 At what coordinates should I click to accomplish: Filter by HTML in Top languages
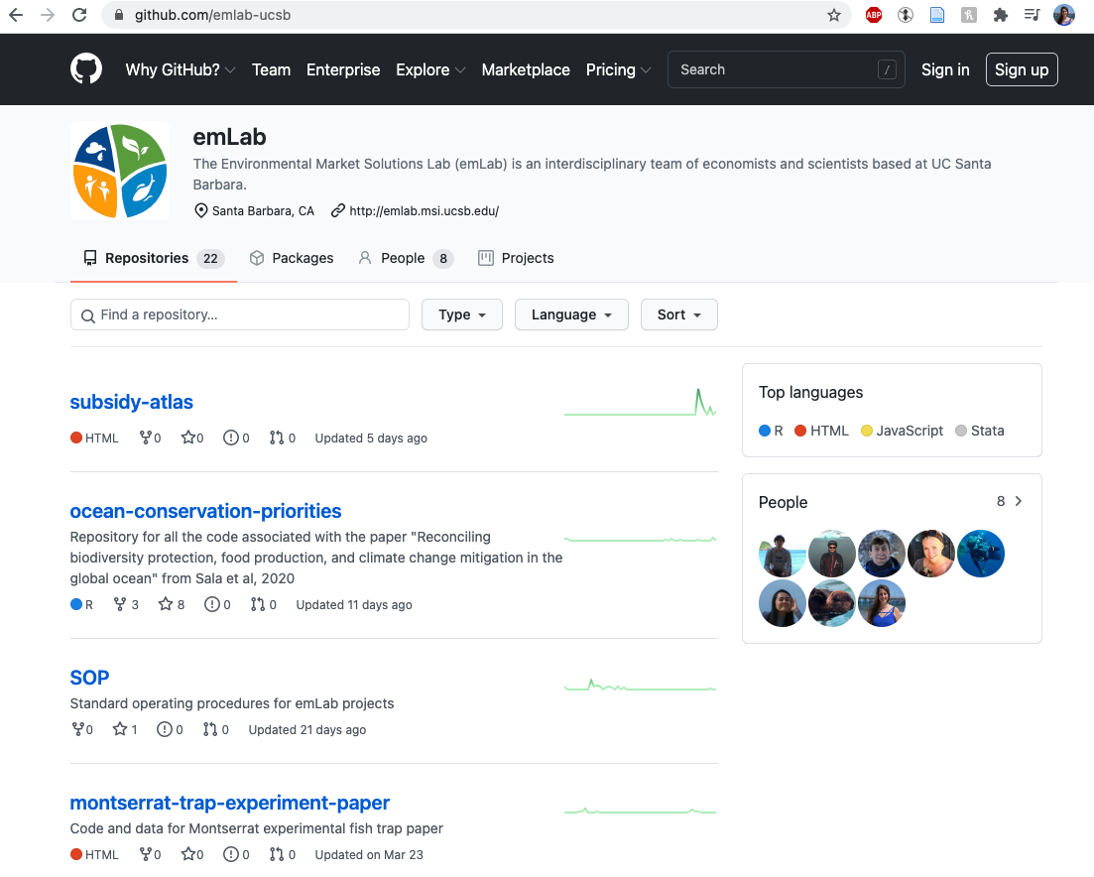click(822, 431)
